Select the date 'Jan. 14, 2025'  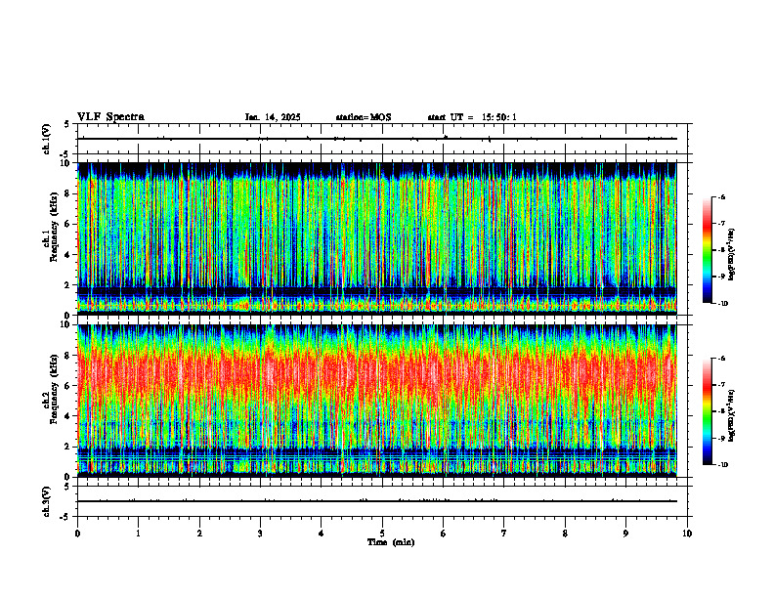coord(273,117)
